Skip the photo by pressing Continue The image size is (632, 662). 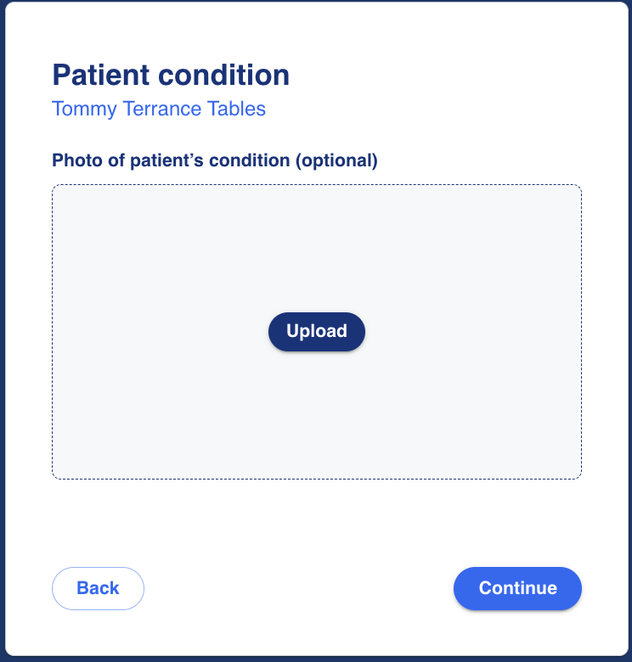coord(517,588)
